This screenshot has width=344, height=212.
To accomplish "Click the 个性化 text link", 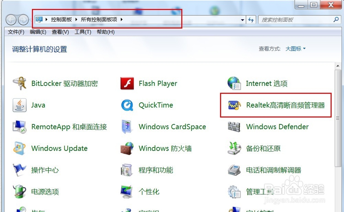I will point(149,192).
